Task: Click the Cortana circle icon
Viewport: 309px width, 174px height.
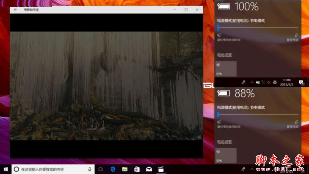Action: click(x=17, y=169)
